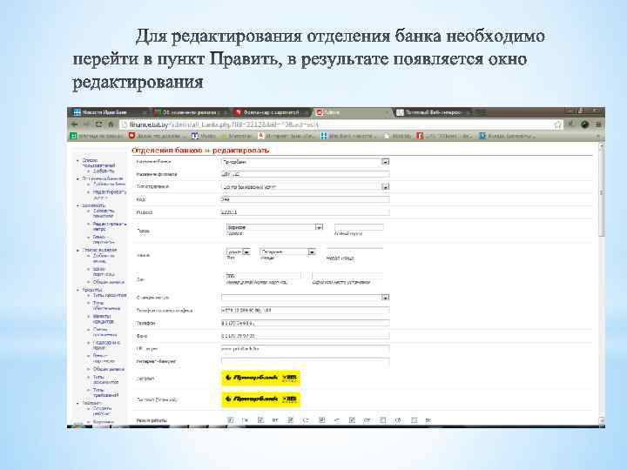
Task: Click the new city input field
Action: tap(359, 227)
